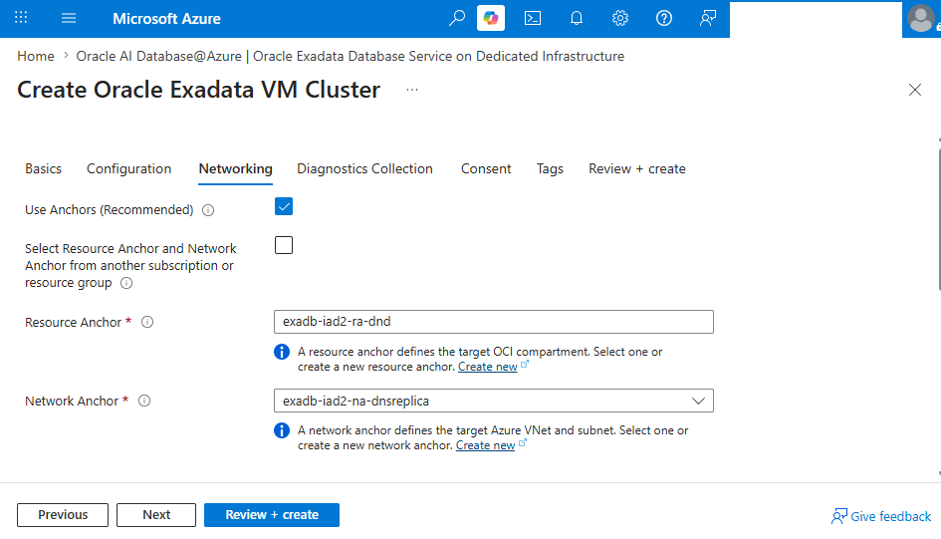Click Create new link for network anchor
941x539 pixels.
tap(485, 445)
